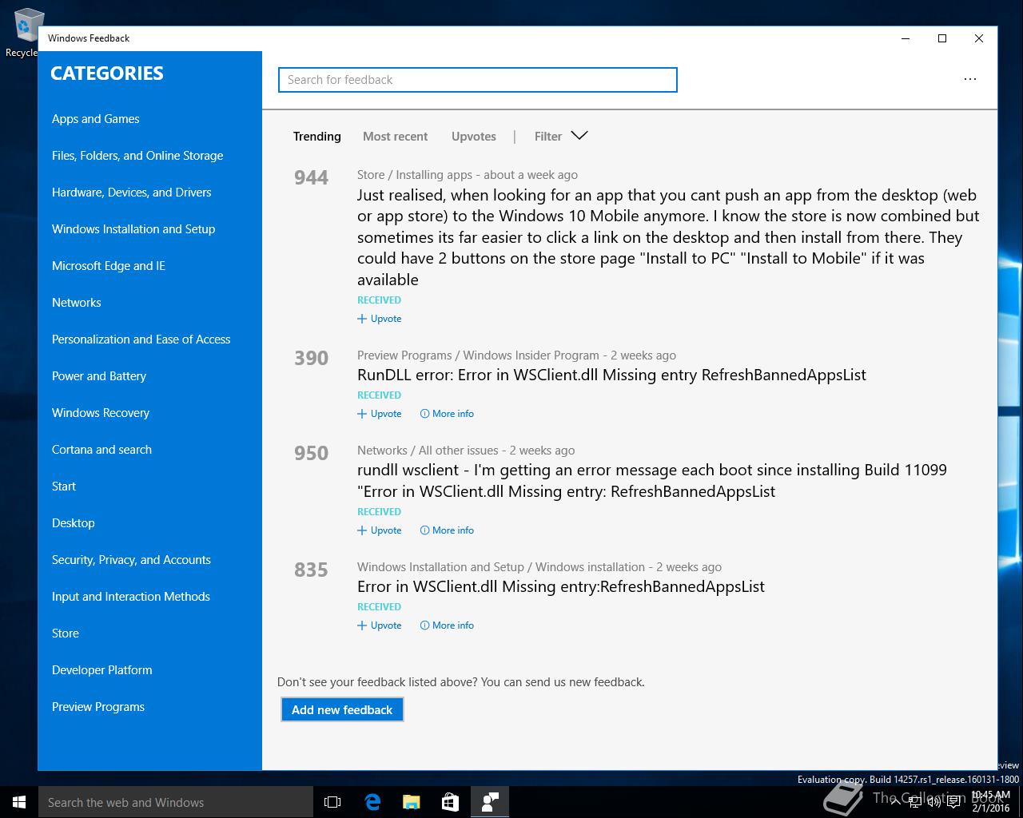Open the Store category

66,633
